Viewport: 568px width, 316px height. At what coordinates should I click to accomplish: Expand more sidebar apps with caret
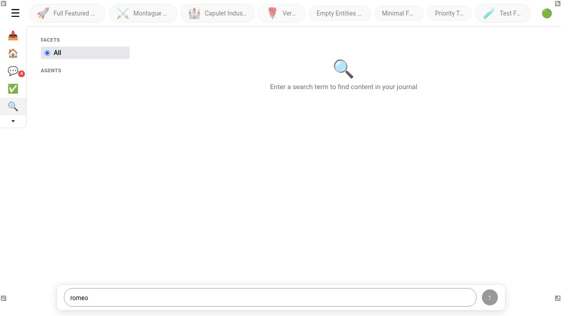[13, 121]
